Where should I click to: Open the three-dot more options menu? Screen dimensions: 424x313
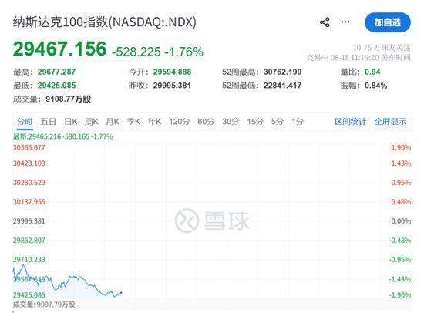pyautogui.click(x=345, y=22)
